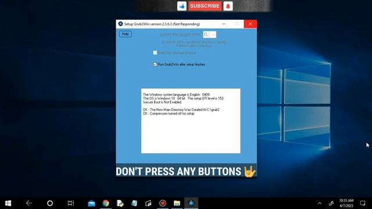Click the 'Secure Boot is Not Enabled' line
This screenshot has width=372, height=209.
point(162,102)
